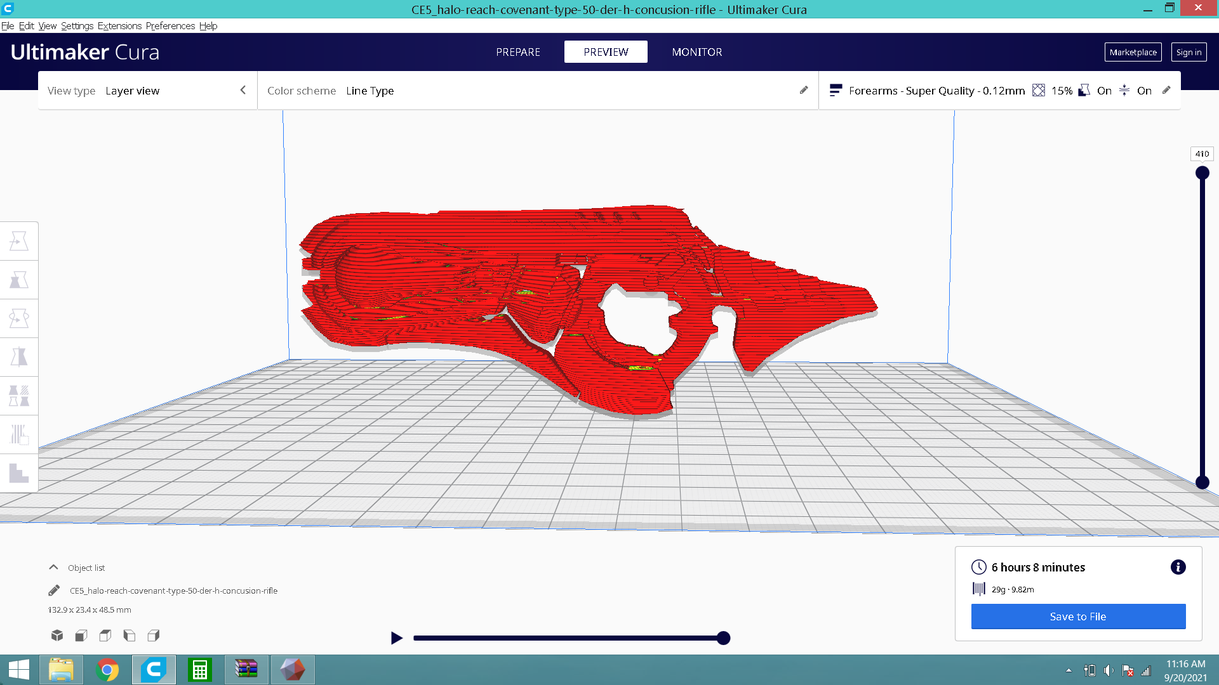Select the Rotate tool in left toolbar
1219x685 pixels.
pos(19,318)
